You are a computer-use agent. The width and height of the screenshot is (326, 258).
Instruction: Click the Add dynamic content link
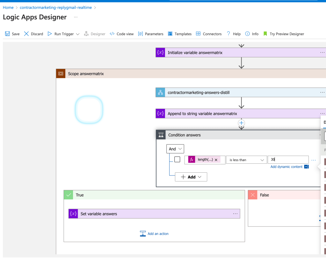pos(286,167)
